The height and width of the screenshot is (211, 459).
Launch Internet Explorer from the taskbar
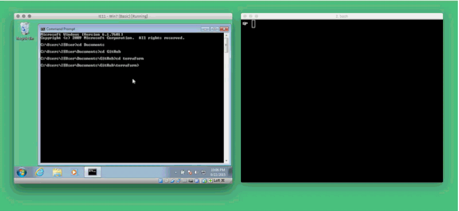pos(40,172)
